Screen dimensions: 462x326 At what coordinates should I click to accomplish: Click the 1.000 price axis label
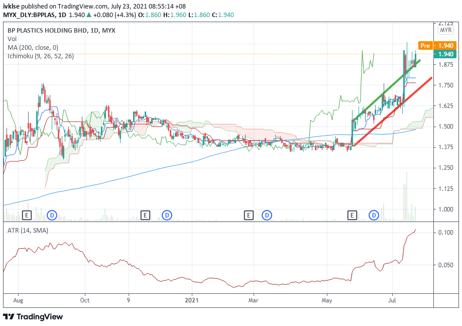coord(445,209)
